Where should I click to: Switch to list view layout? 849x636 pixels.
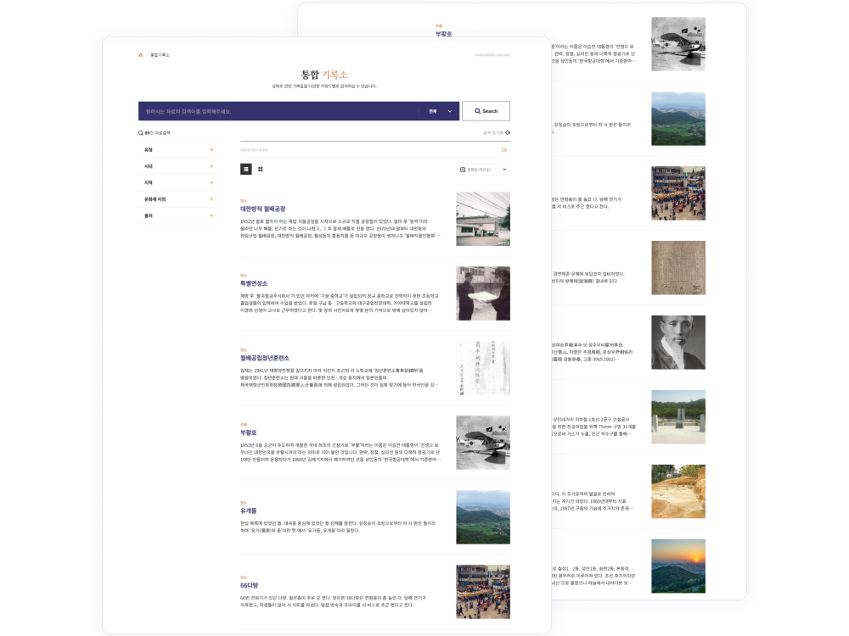click(246, 170)
